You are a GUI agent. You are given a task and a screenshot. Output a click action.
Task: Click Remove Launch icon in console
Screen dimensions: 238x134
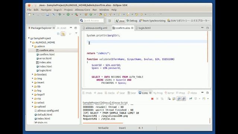coord(157,99)
